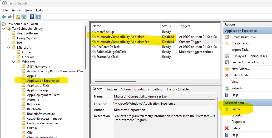Collapse the Microsoft folder node

[8, 48]
